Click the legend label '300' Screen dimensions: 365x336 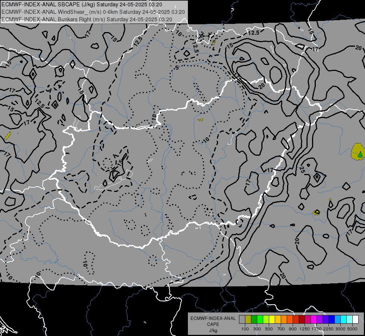click(257, 329)
